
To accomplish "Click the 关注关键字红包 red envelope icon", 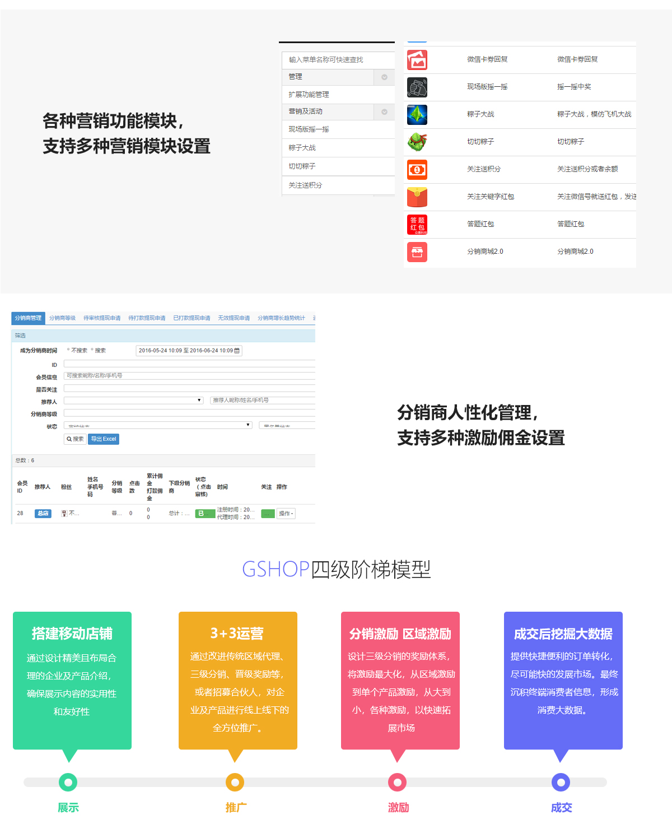I will 417,197.
